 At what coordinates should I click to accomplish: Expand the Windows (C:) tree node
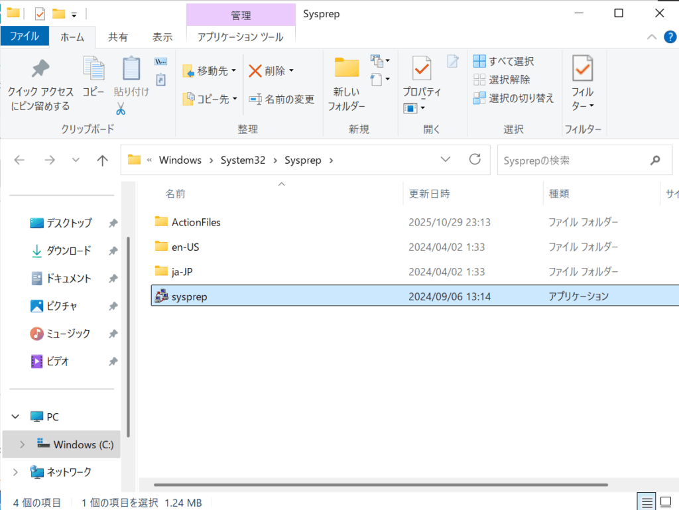click(x=22, y=444)
